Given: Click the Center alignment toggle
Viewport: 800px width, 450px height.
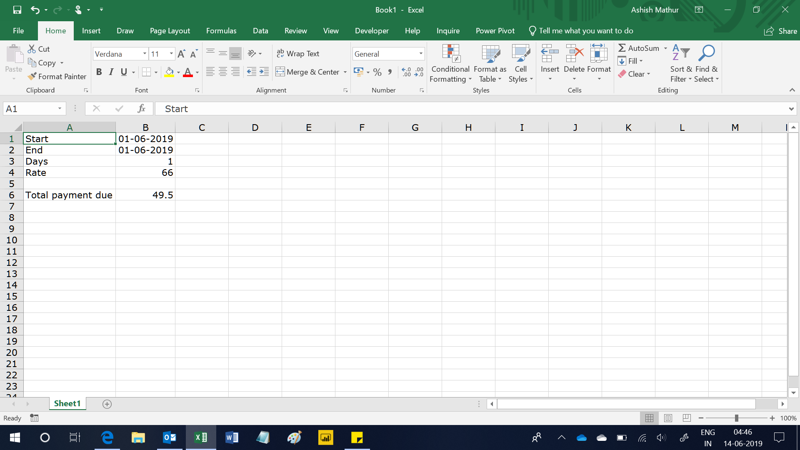Looking at the screenshot, I should click(x=223, y=72).
